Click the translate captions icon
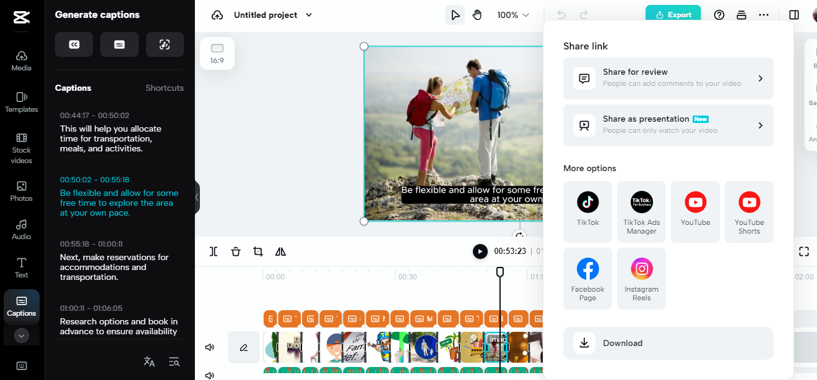 click(149, 362)
